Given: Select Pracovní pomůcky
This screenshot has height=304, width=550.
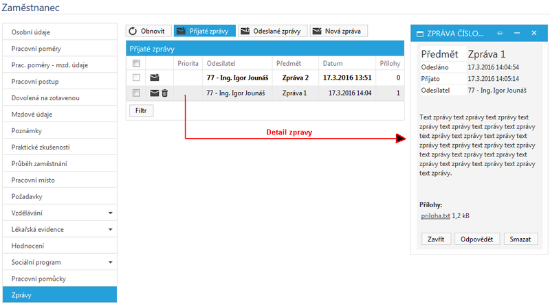Looking at the screenshot, I should click(60, 279).
